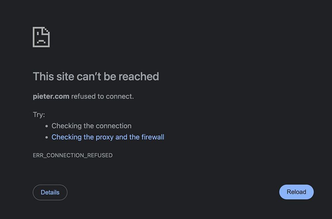Click the word 'proxy' in the link
This screenshot has height=219, width=332.
pyautogui.click(x=105, y=137)
